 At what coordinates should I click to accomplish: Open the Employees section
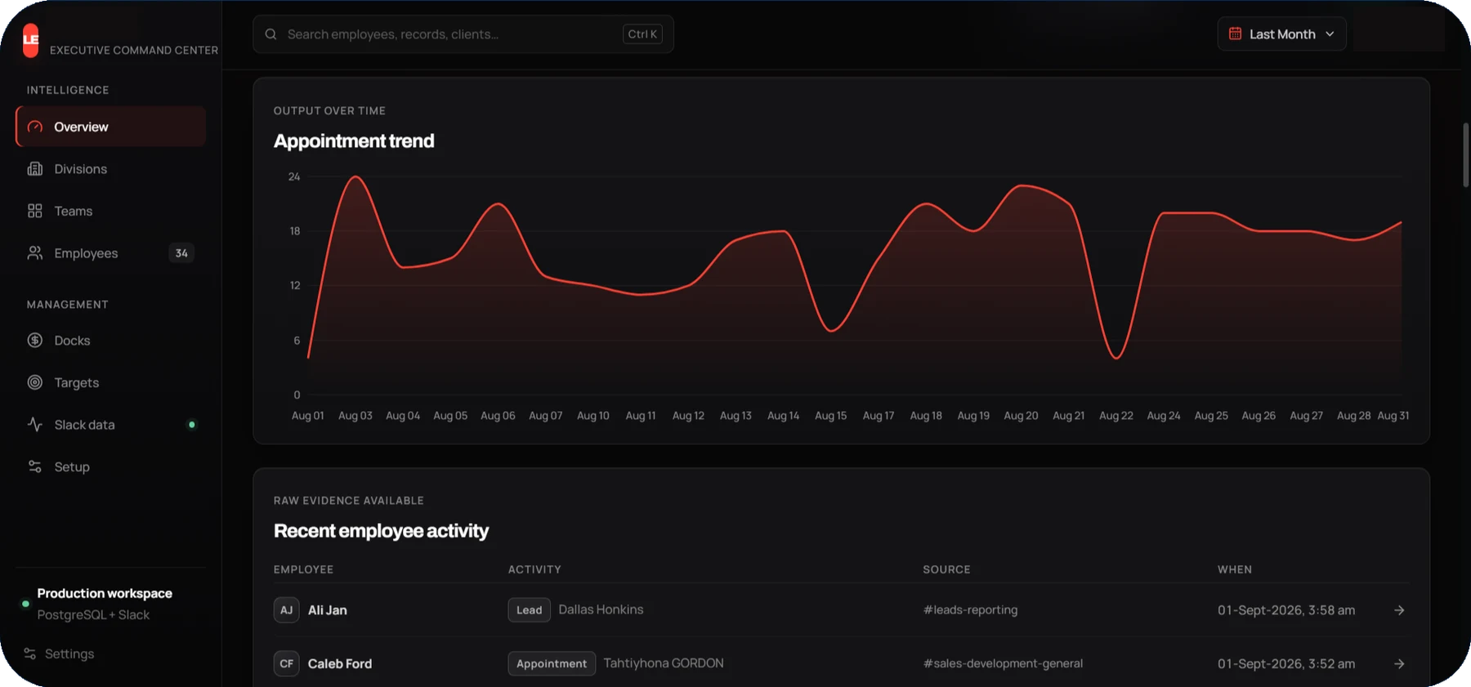[110, 253]
